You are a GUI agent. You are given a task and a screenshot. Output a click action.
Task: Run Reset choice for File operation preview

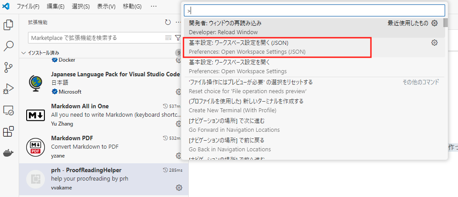[314, 87]
